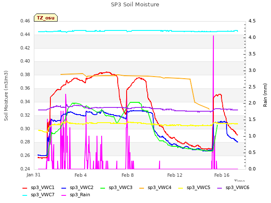Click the 0.30 left axis tick label

coord(25,129)
